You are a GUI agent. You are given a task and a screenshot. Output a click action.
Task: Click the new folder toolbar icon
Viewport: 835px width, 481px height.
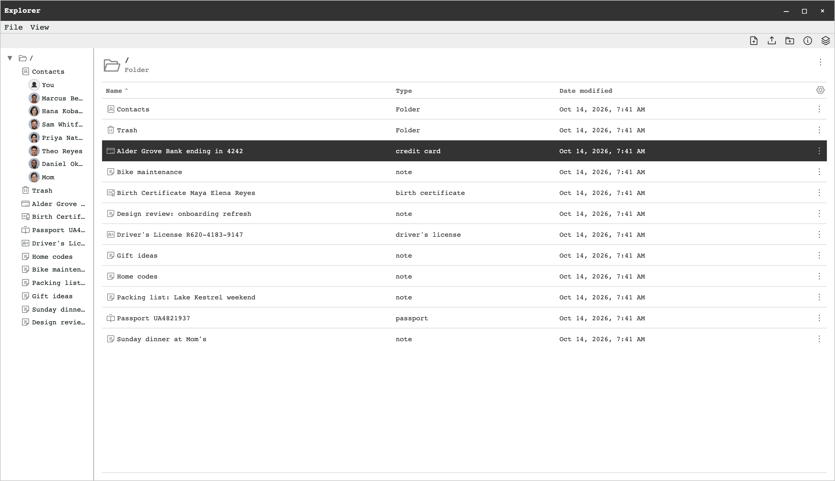pyautogui.click(x=789, y=41)
